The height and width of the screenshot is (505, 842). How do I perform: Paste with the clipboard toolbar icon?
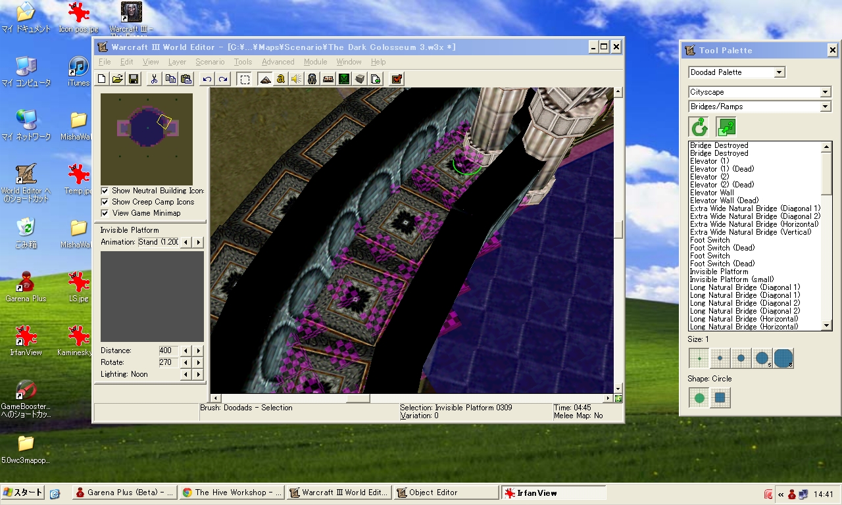(x=186, y=79)
